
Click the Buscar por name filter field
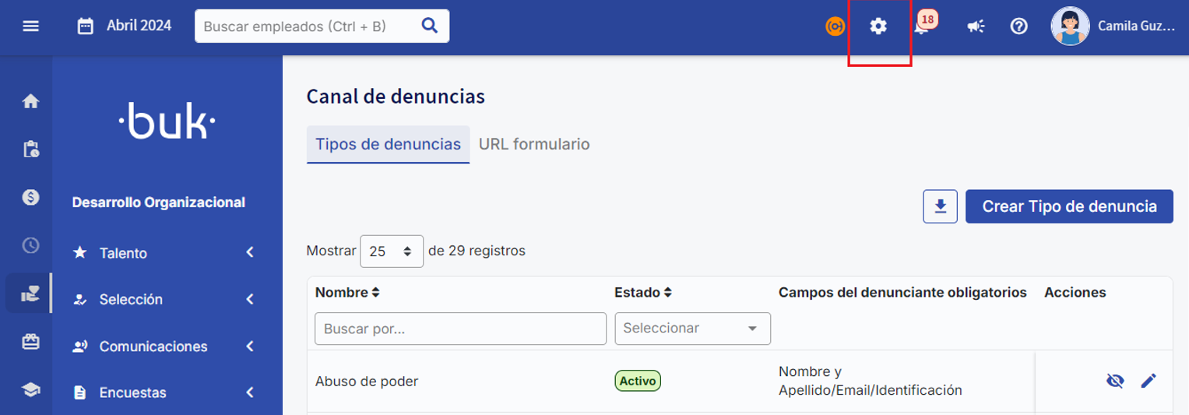(x=460, y=329)
